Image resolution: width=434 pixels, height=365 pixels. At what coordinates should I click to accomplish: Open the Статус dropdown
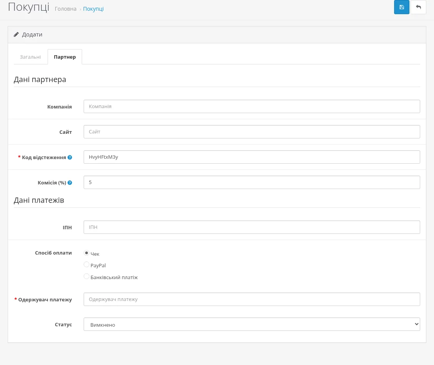252,324
